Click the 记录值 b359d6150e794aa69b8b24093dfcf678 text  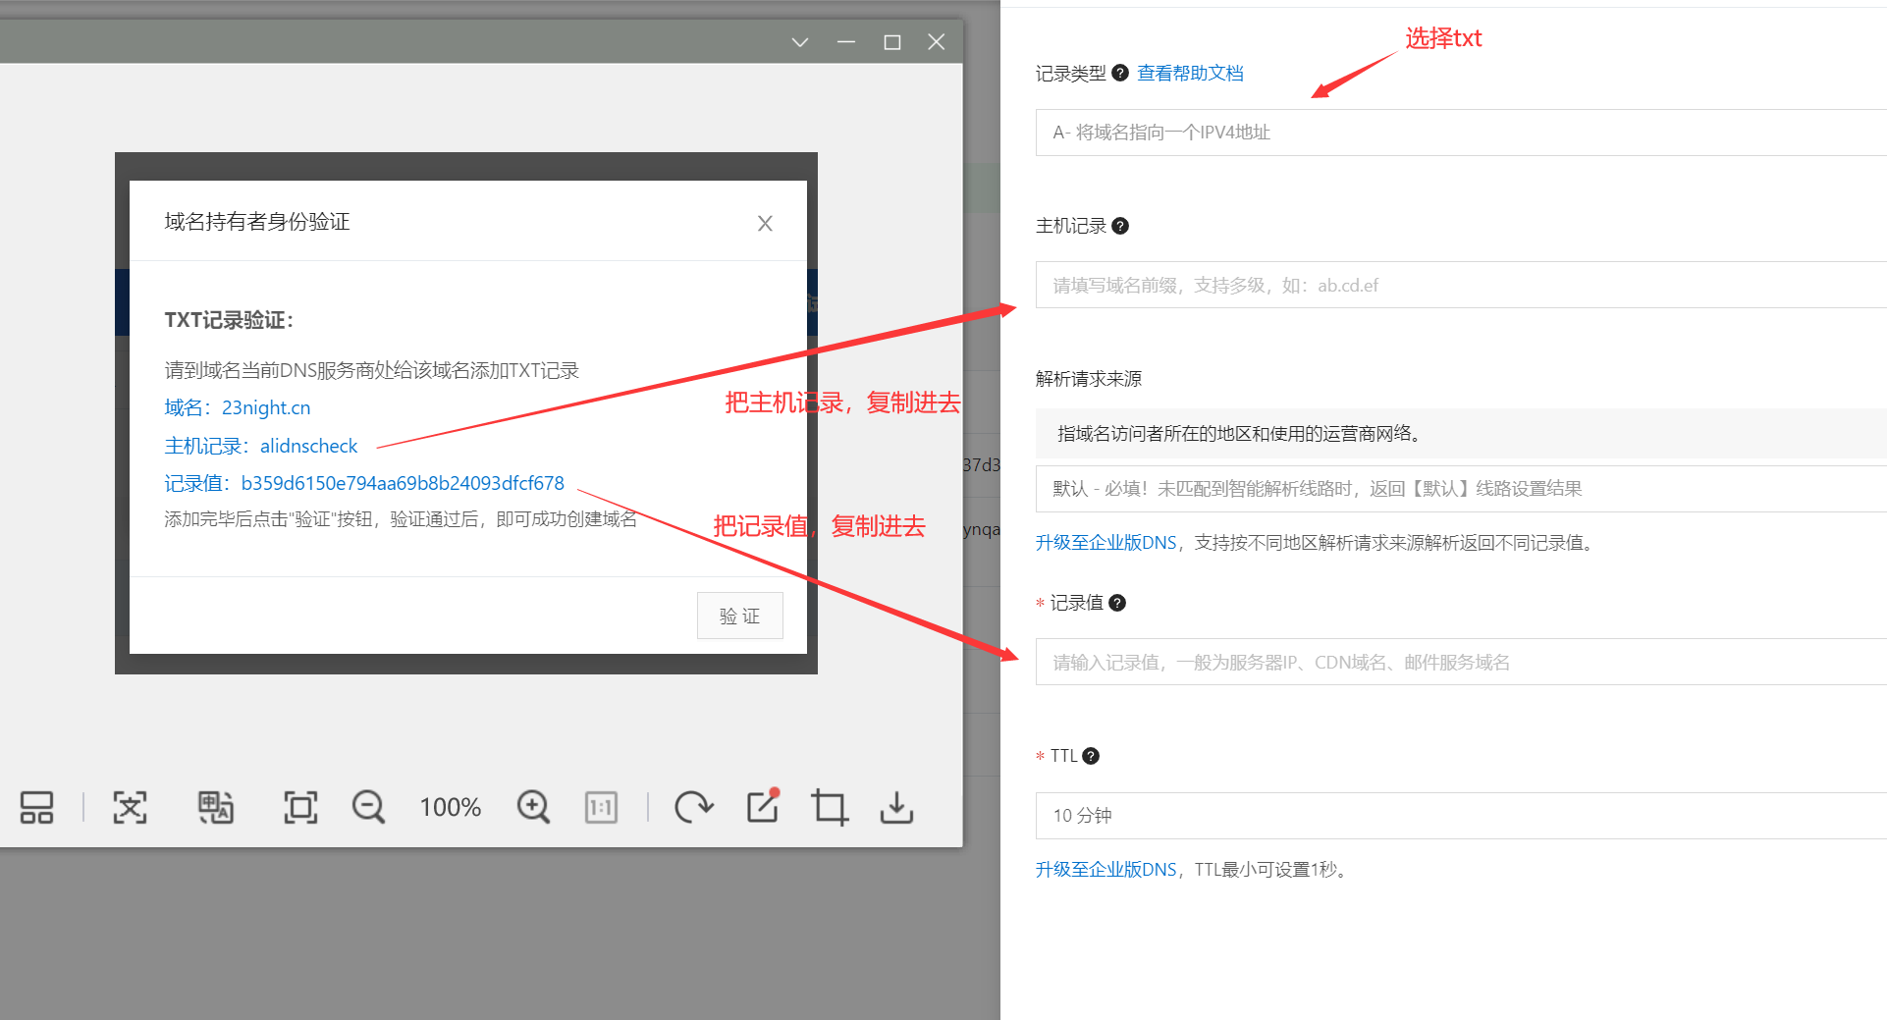click(x=364, y=483)
